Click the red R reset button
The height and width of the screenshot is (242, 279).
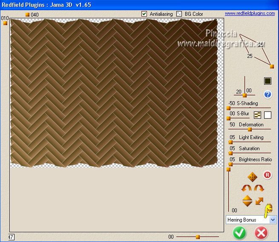[x=267, y=175]
